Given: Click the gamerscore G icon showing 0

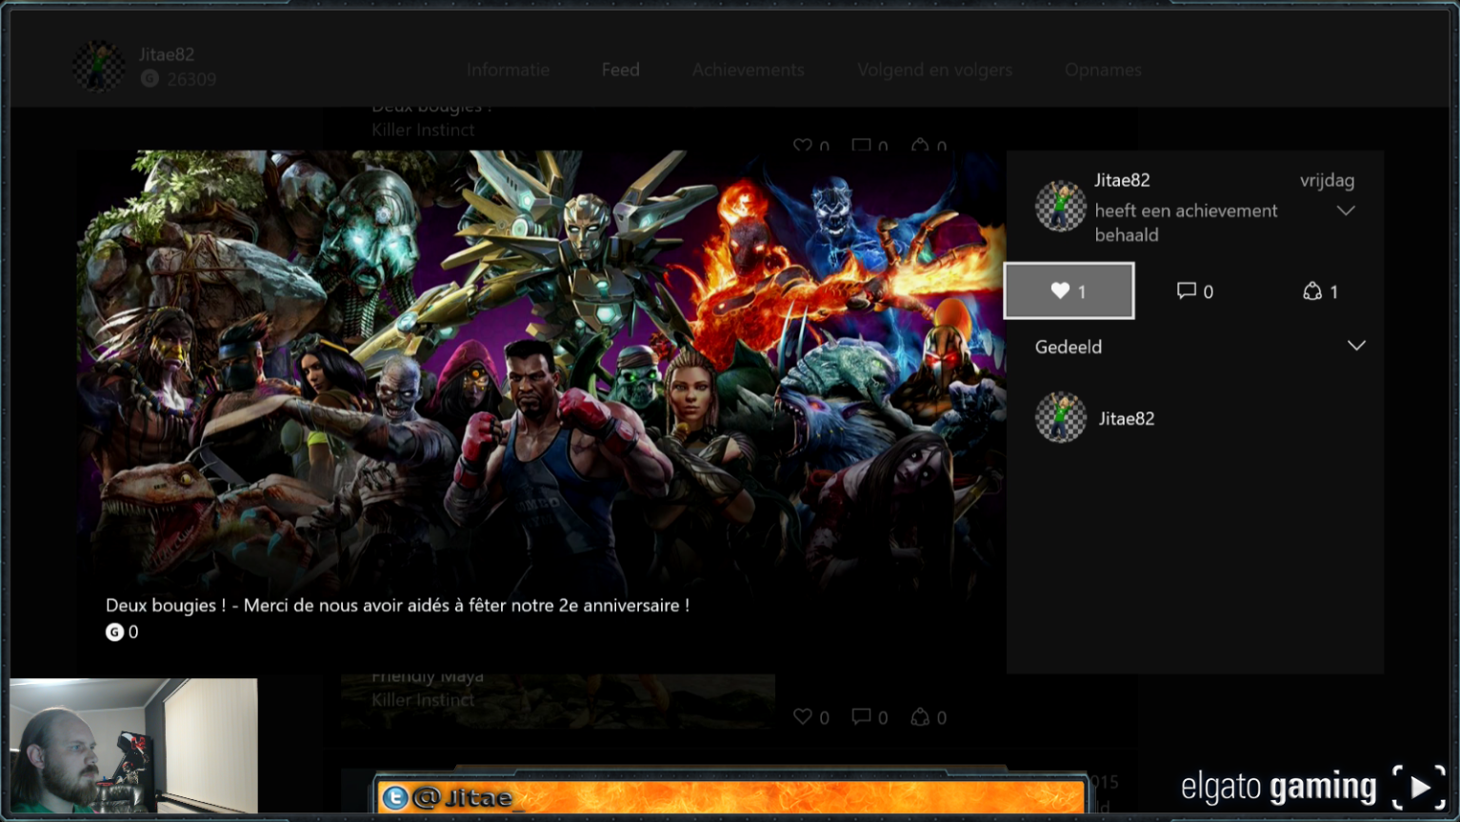Looking at the screenshot, I should coord(114,632).
